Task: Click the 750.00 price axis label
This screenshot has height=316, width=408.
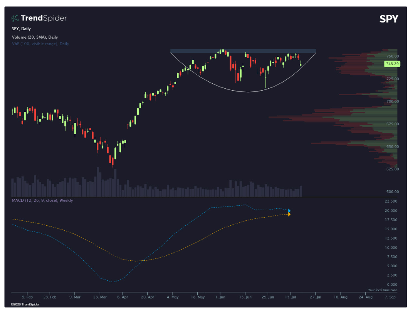Action: tap(393, 56)
